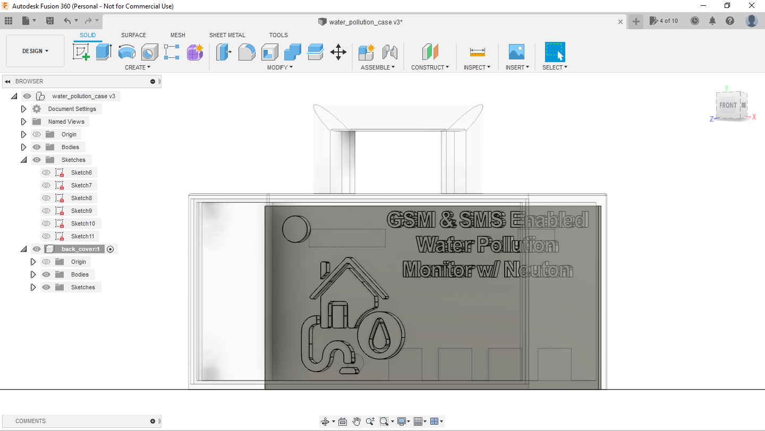This screenshot has height=431, width=765.
Task: Show Sketch9 via its eye icon
Action: click(x=46, y=211)
